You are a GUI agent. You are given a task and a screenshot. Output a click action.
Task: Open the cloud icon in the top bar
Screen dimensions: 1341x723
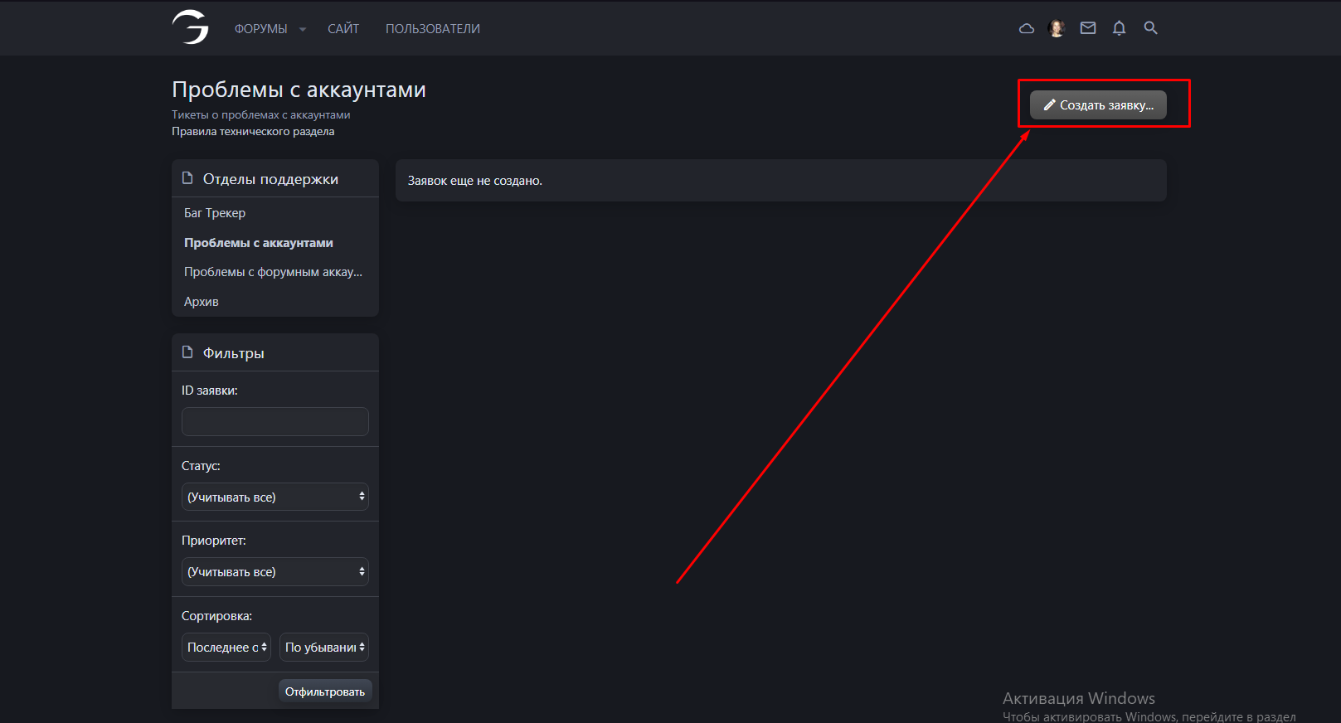click(x=1026, y=28)
